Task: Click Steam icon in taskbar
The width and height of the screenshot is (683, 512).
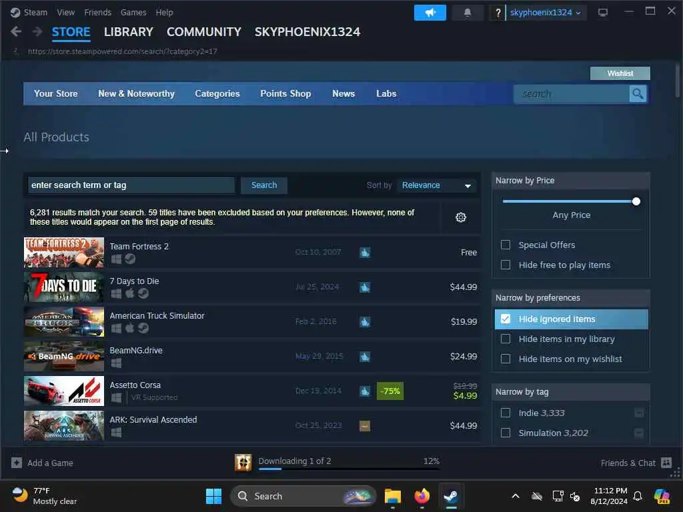Action: [451, 496]
